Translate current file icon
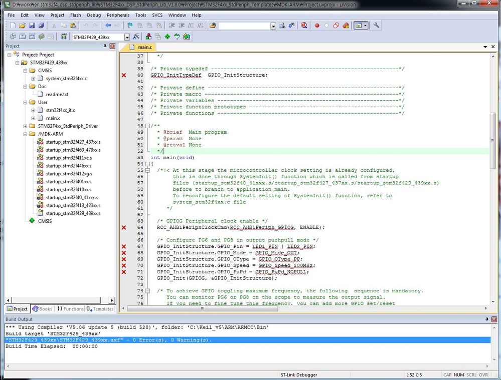This screenshot has height=380, width=501. (x=13, y=37)
